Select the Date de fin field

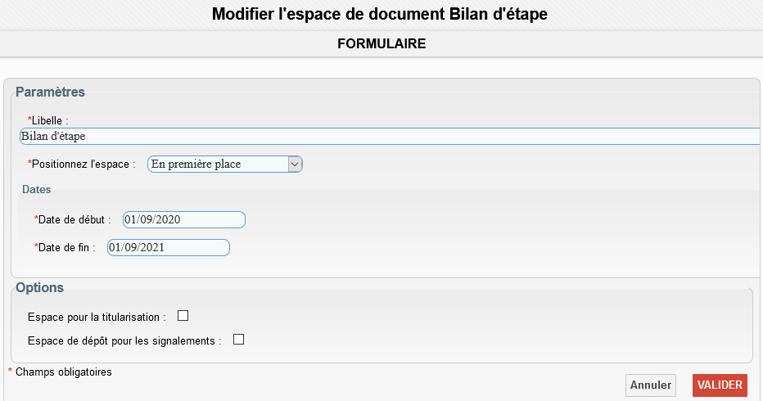169,247
